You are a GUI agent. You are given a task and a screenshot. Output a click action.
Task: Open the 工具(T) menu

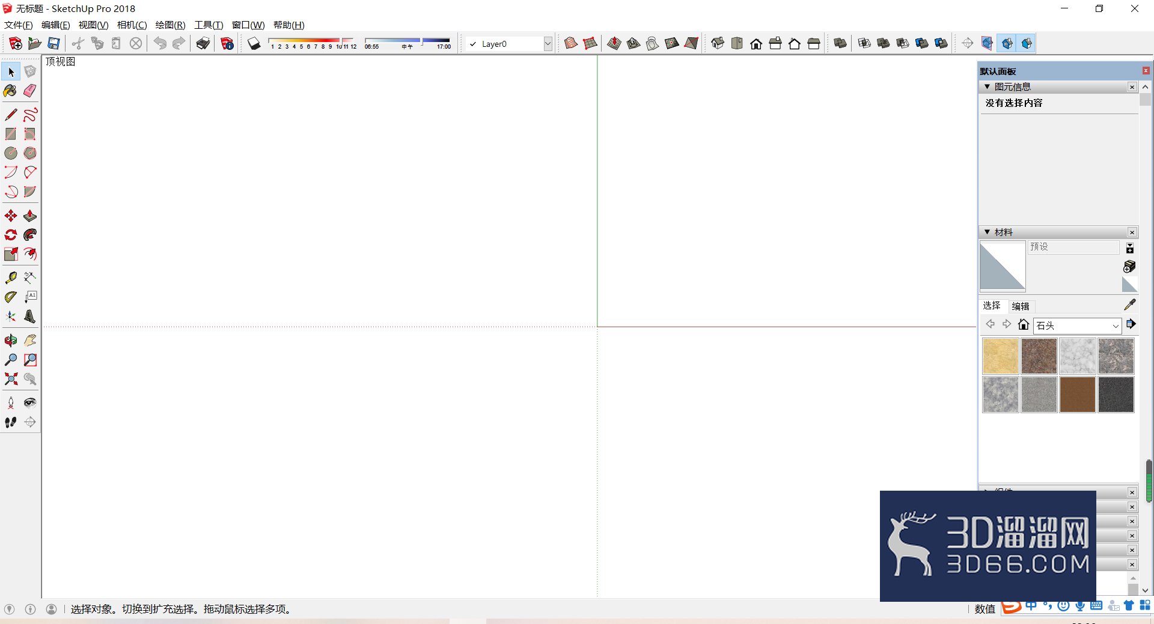click(209, 25)
